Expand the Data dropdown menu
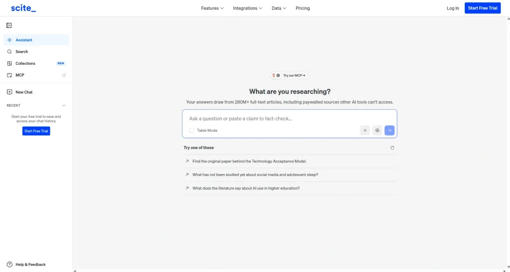This screenshot has height=272, width=510. point(279,8)
